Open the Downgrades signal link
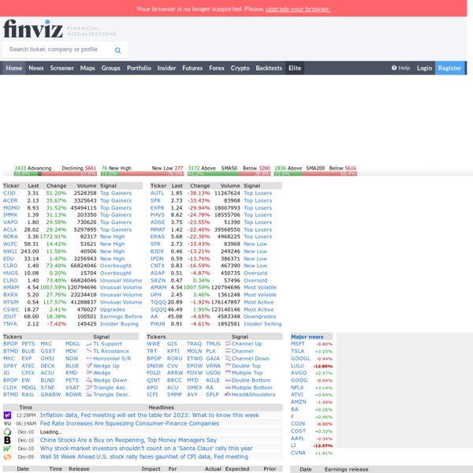473x473 pixels. coord(259,317)
